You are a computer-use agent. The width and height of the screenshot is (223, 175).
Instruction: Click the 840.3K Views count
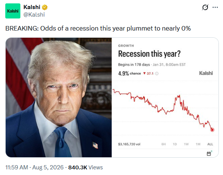point(86,167)
